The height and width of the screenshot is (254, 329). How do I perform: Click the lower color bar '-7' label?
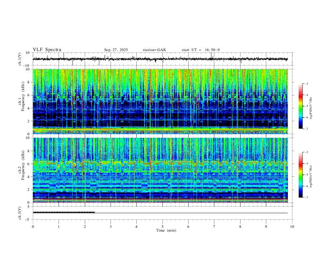pyautogui.click(x=306, y=197)
